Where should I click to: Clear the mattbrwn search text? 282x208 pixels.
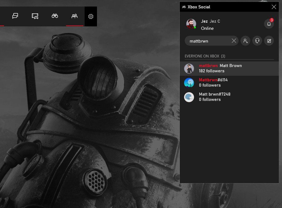(234, 41)
